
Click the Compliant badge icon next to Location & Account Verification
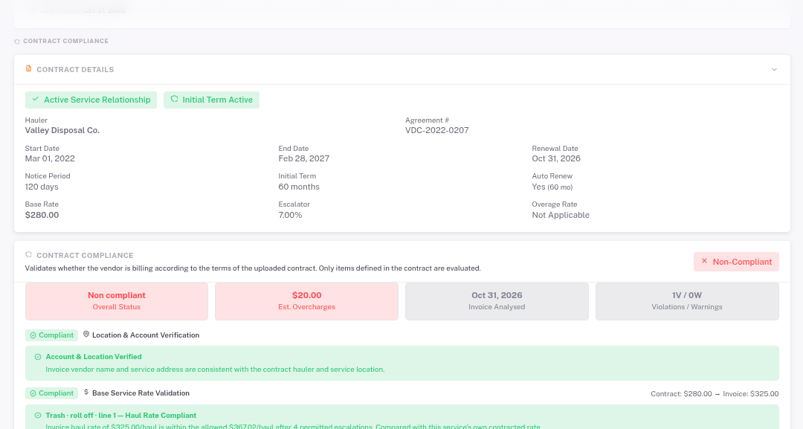coord(33,335)
